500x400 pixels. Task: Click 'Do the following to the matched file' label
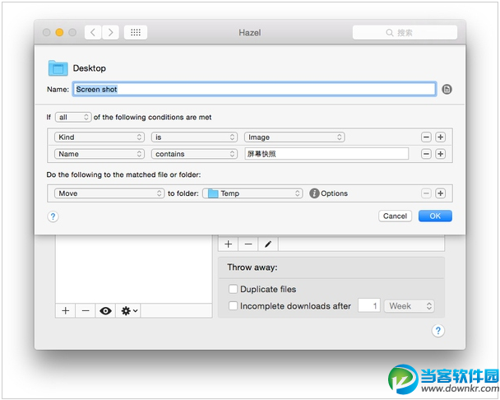[x=123, y=174]
